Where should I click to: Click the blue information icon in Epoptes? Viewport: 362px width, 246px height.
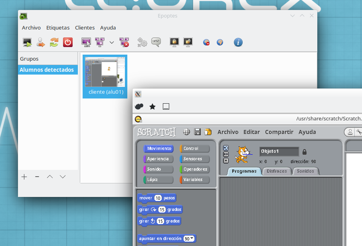[238, 42]
